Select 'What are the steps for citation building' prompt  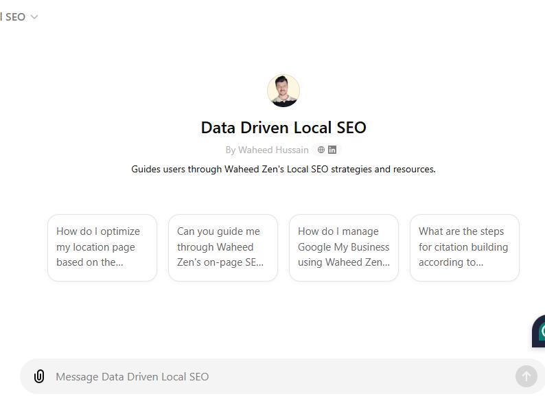[x=465, y=248]
